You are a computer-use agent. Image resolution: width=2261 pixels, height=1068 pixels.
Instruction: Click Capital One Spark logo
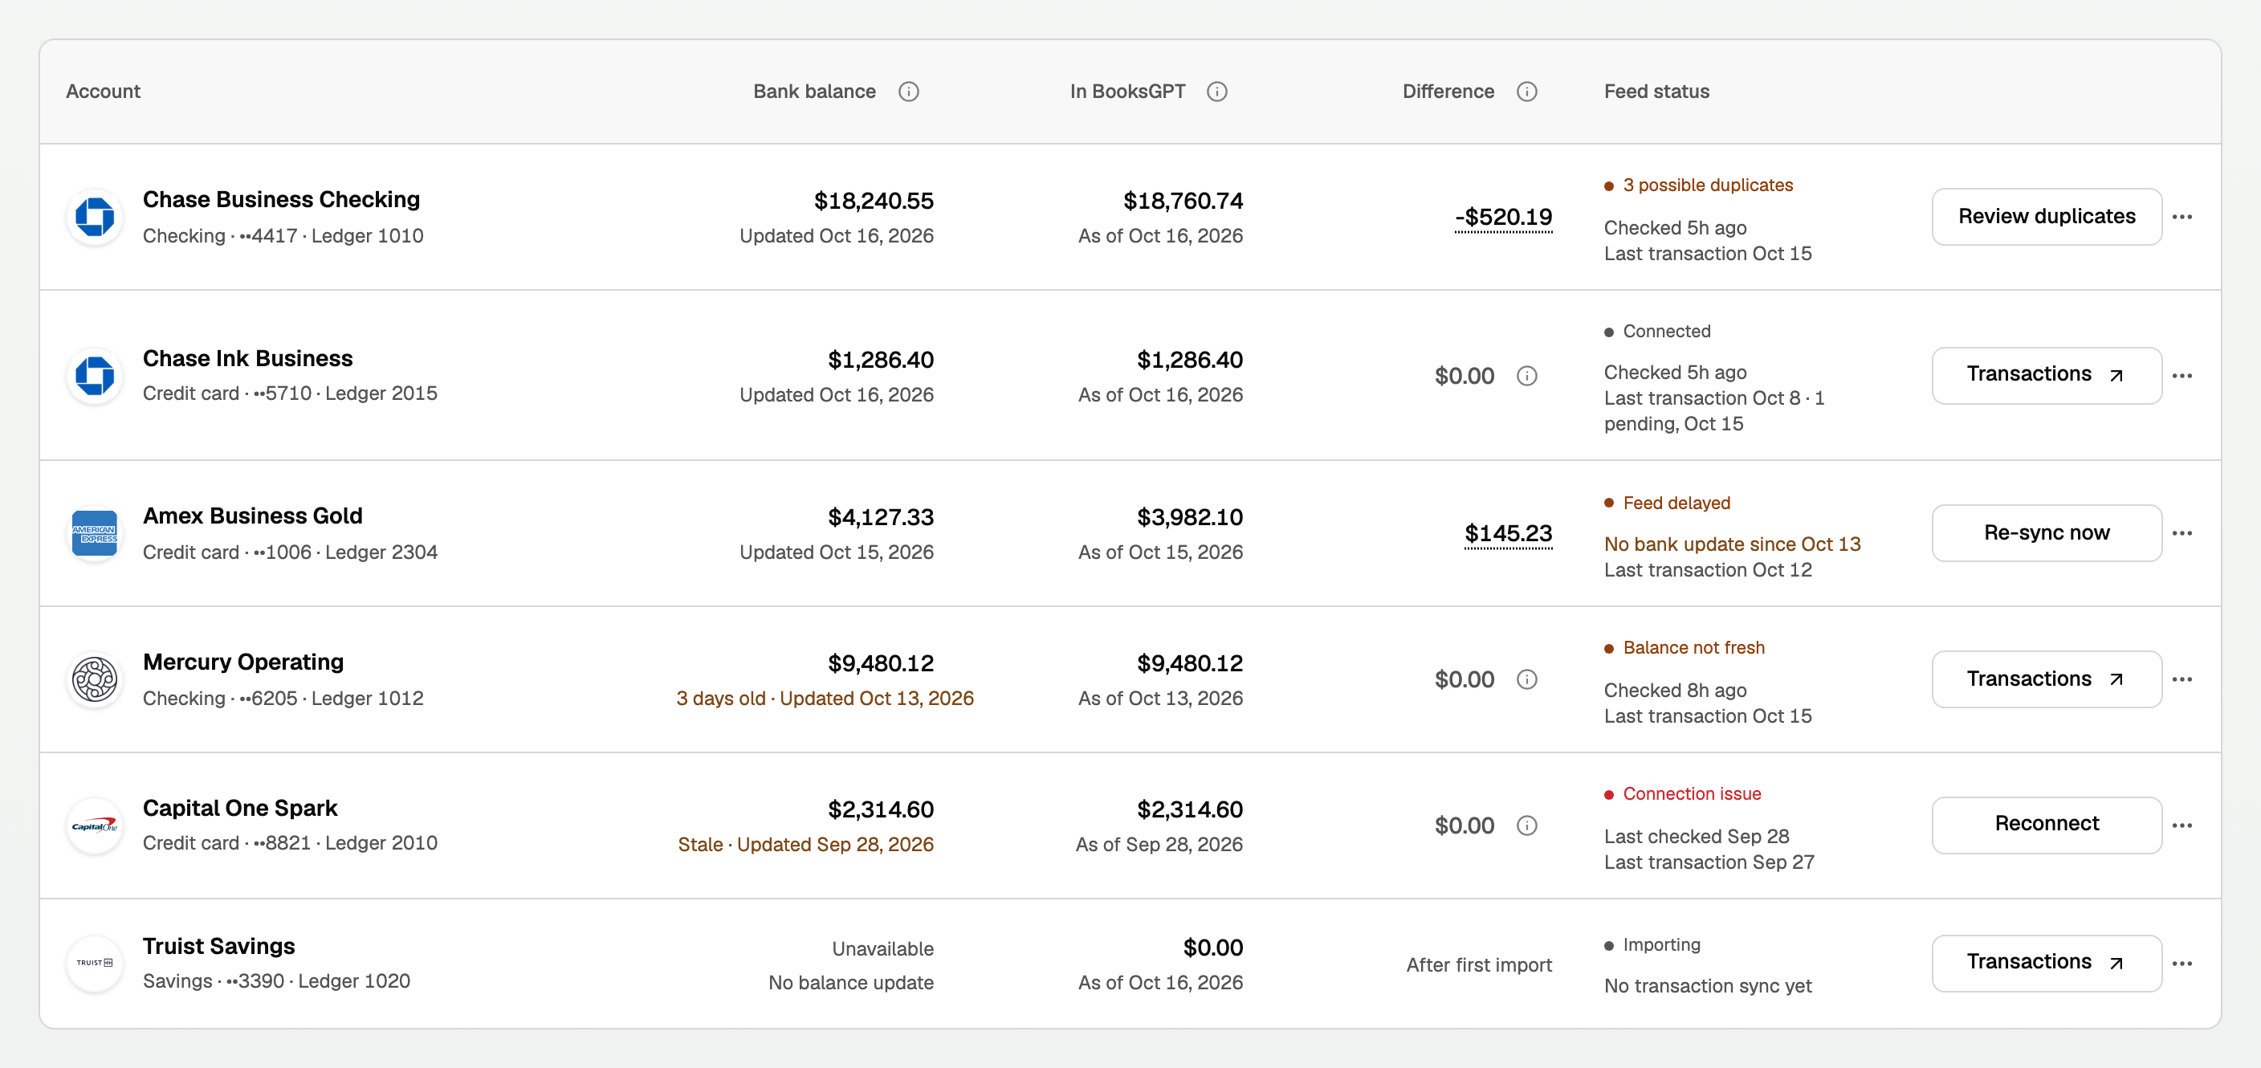[x=95, y=825]
